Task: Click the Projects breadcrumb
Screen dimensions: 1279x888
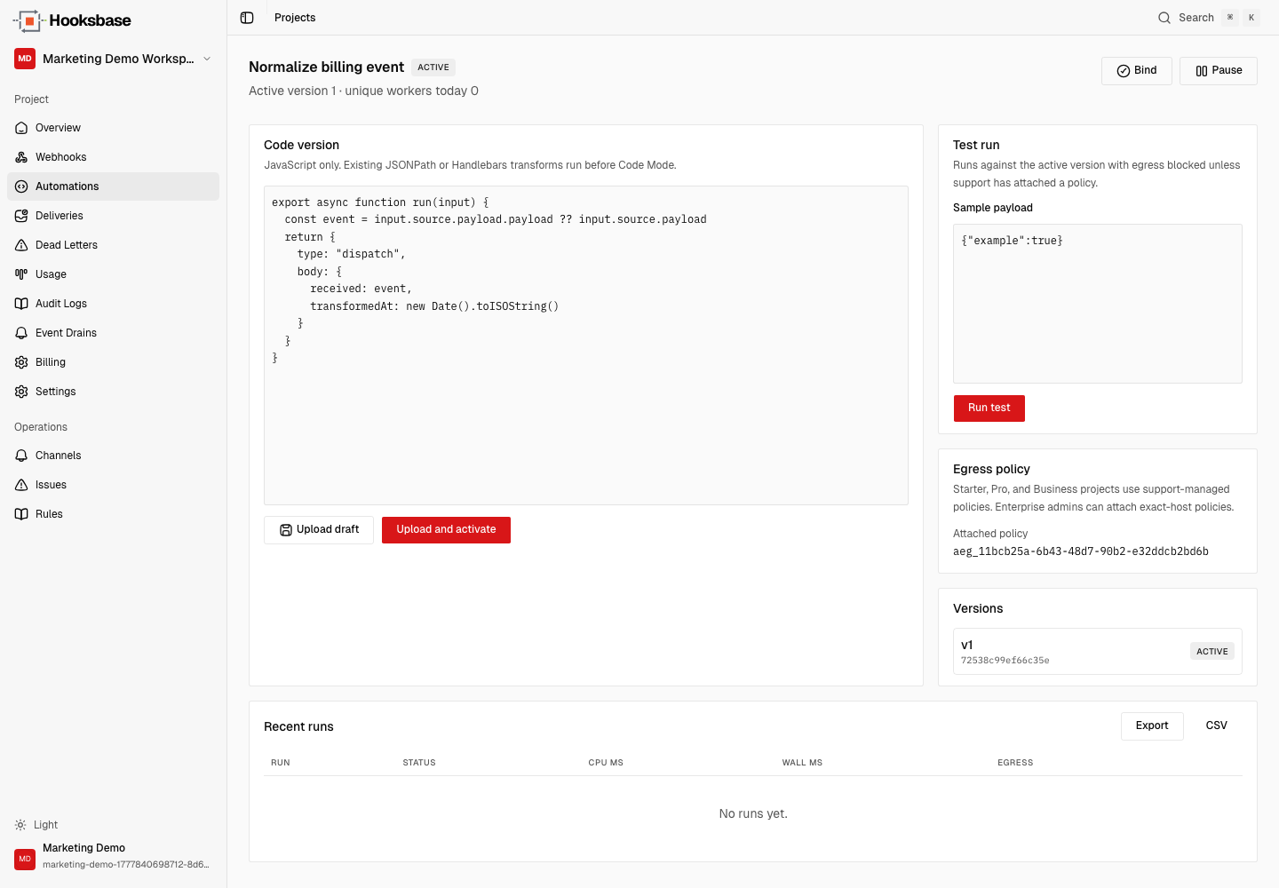Action: tap(295, 18)
